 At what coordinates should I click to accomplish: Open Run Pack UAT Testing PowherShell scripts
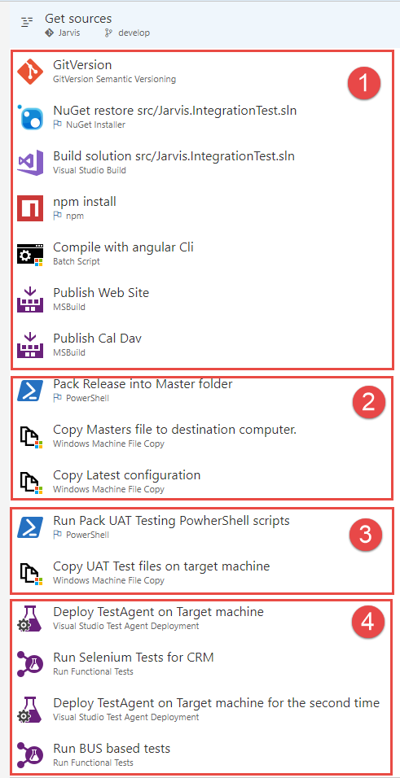click(202, 527)
